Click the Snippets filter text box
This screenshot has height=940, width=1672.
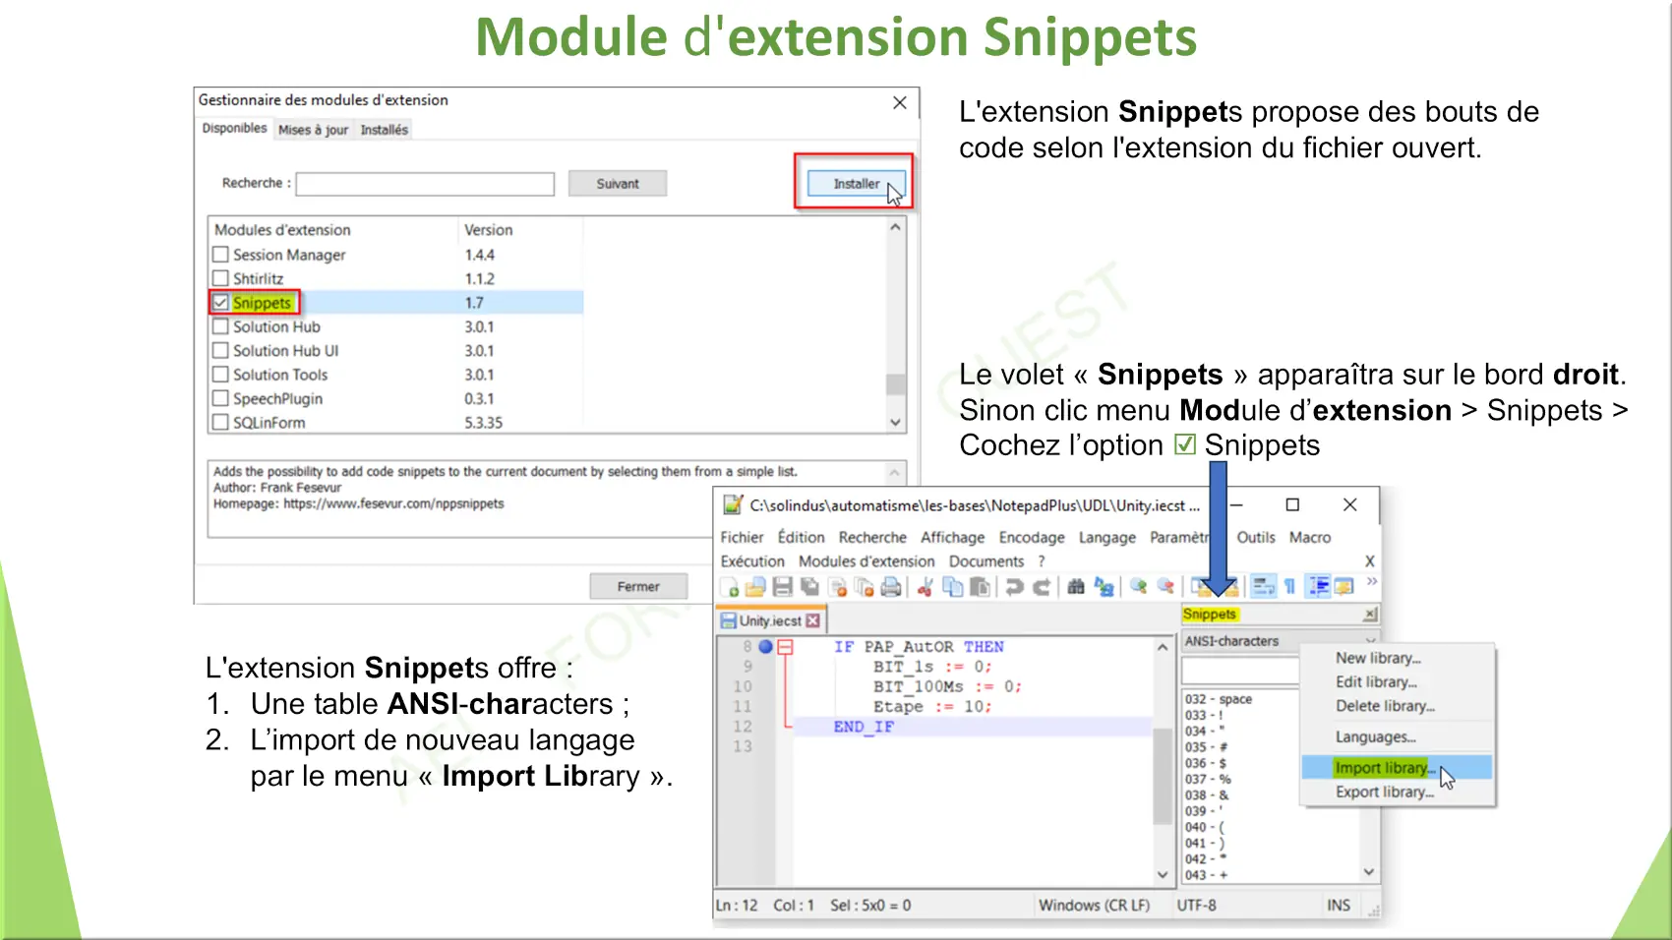coord(1241,671)
